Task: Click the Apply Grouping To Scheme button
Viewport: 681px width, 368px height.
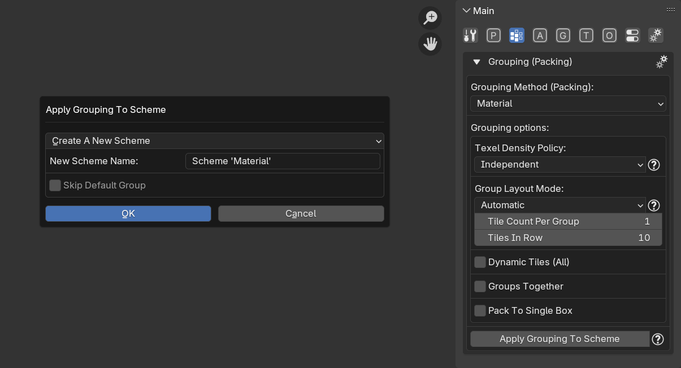Action: point(559,339)
